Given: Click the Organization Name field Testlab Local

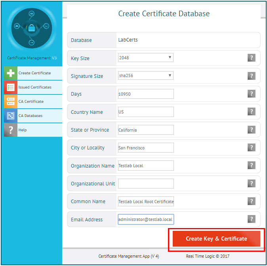Looking at the screenshot, I should coord(146,166).
